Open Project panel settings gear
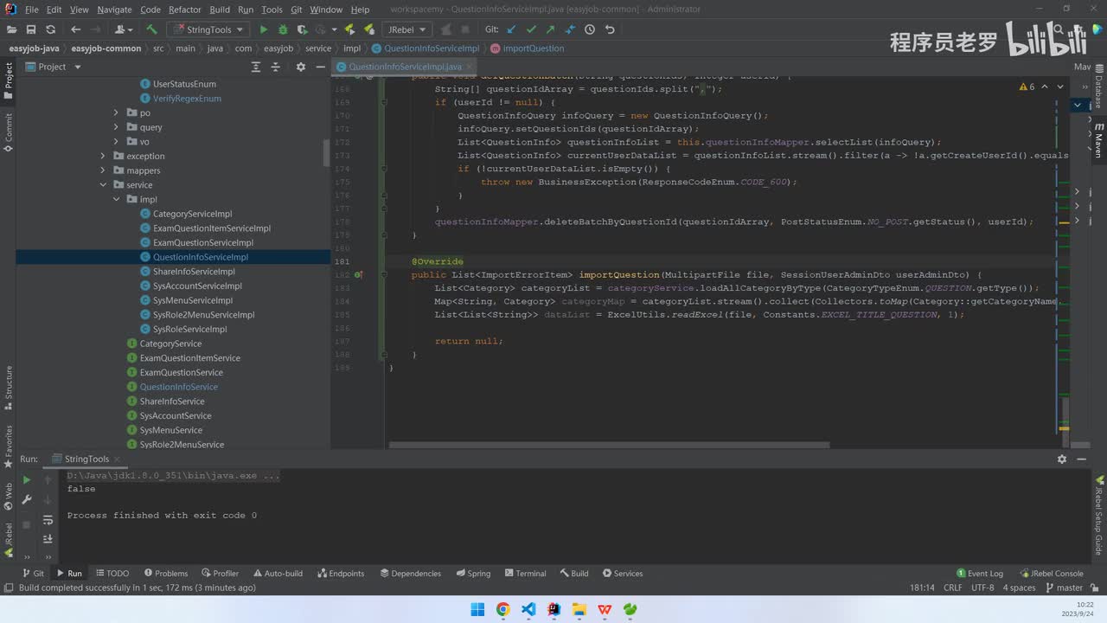 300,67
